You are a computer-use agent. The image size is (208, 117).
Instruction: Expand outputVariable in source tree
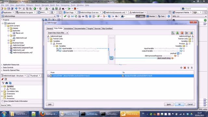pyautogui.click(x=57, y=51)
